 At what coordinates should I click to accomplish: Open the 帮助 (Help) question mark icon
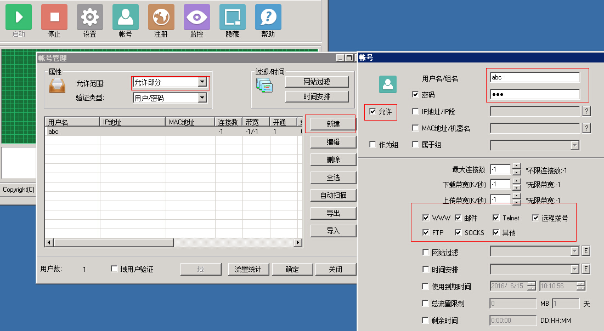click(268, 17)
